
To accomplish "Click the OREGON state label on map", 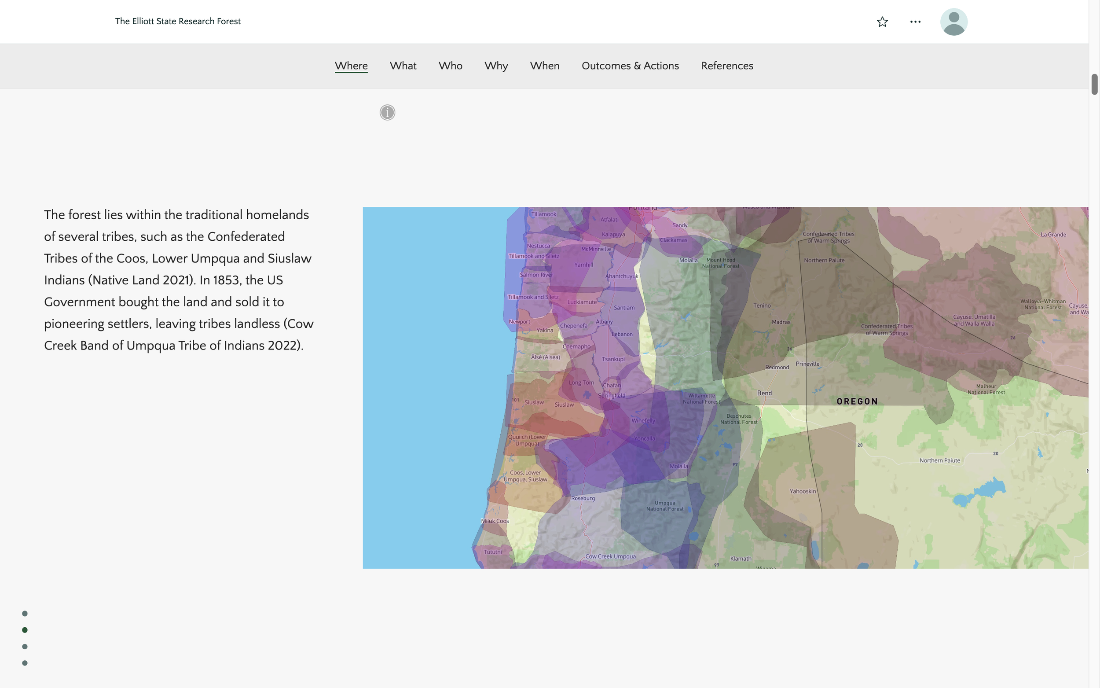I will (857, 401).
